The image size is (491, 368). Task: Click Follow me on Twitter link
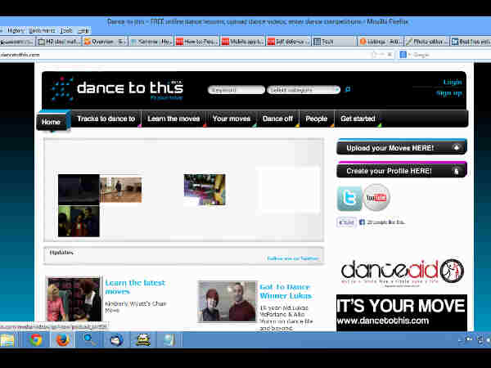[x=292, y=258]
